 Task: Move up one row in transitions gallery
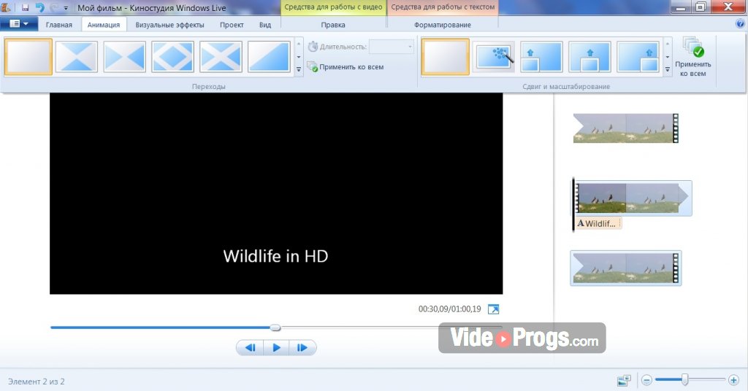(x=299, y=44)
